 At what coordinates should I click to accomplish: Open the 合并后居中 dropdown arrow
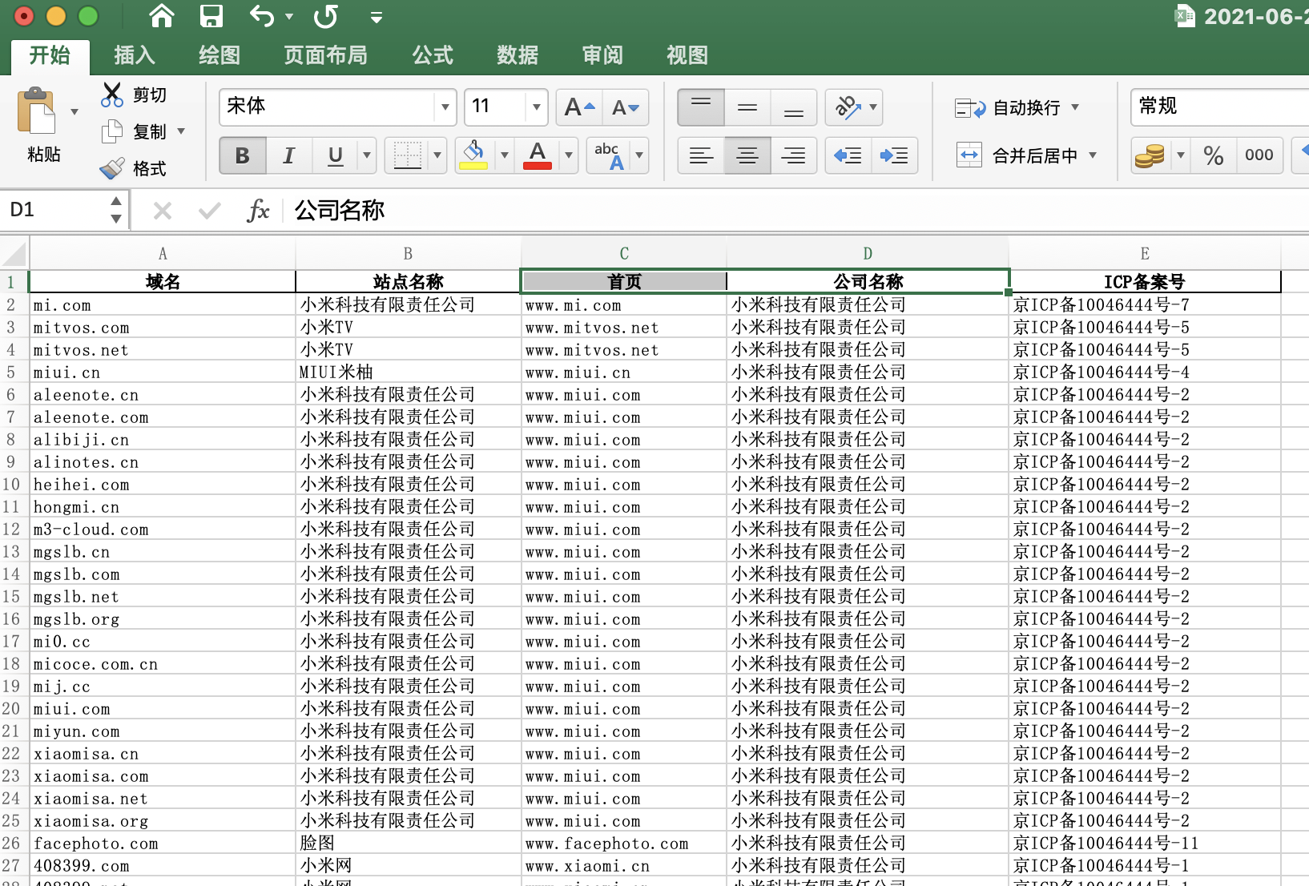[1093, 155]
